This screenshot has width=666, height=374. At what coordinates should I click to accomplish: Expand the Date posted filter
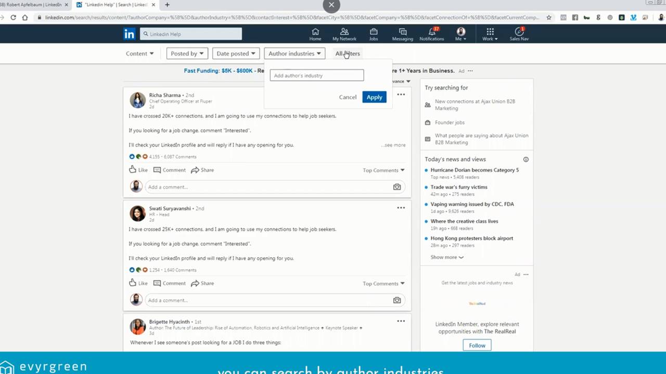point(236,54)
